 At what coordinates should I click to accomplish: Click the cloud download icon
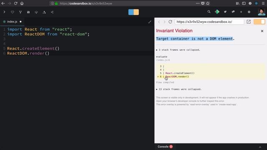coord(36,12)
